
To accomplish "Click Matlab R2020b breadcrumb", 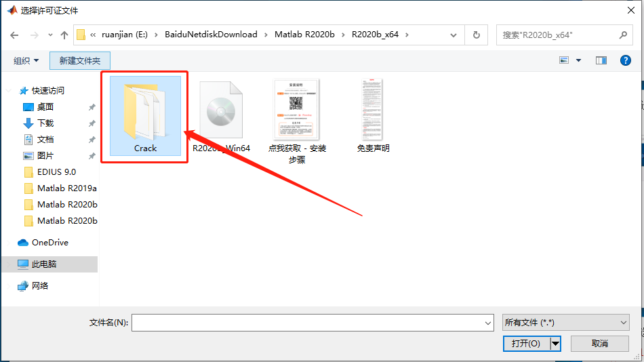I will (304, 35).
